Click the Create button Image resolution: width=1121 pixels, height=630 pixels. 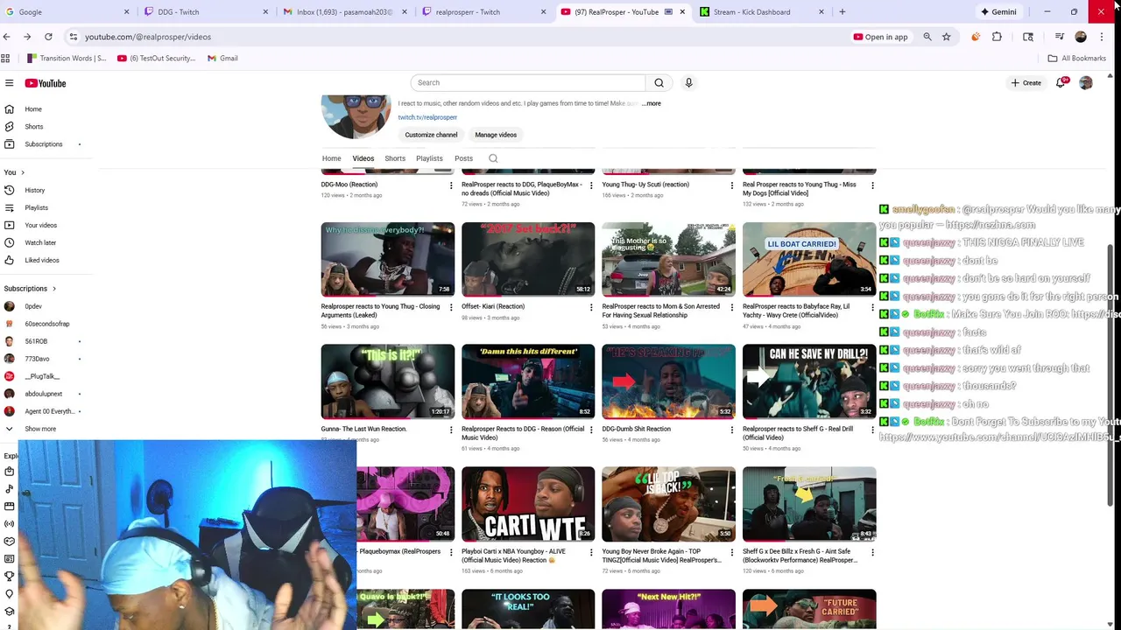pos(1026,82)
